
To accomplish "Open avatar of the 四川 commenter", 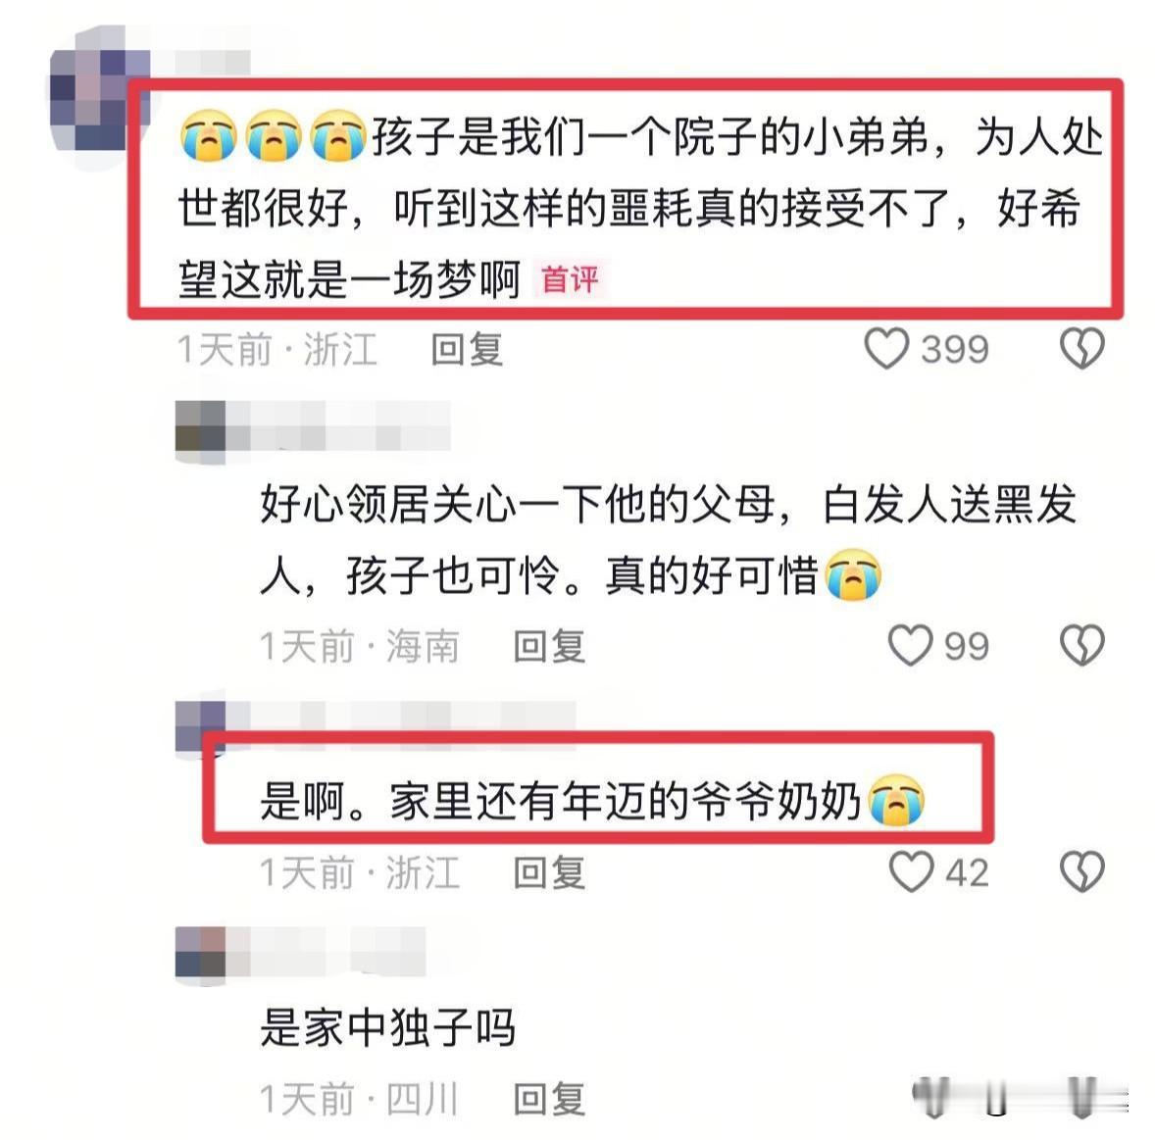I will point(200,955).
